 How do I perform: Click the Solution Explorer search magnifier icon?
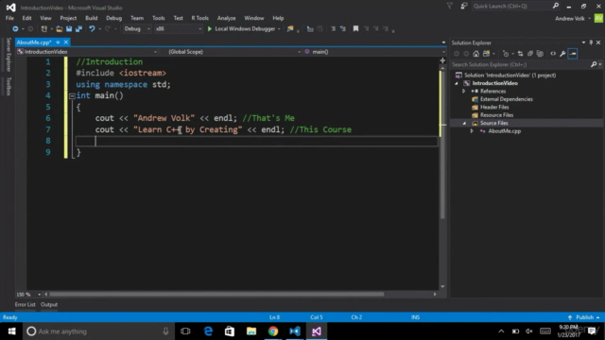(594, 65)
